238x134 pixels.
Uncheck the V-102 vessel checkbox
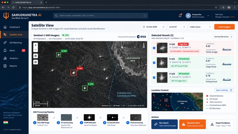[154, 48]
